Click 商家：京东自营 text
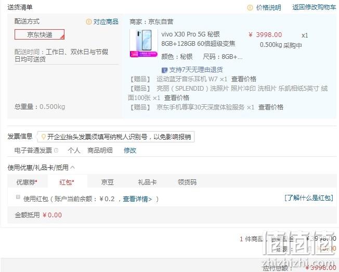Image resolution: width=339 pixels, height=272 pixels. click(x=151, y=22)
